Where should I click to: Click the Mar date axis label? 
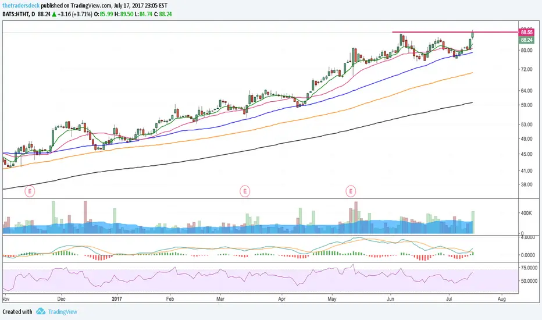click(x=220, y=299)
